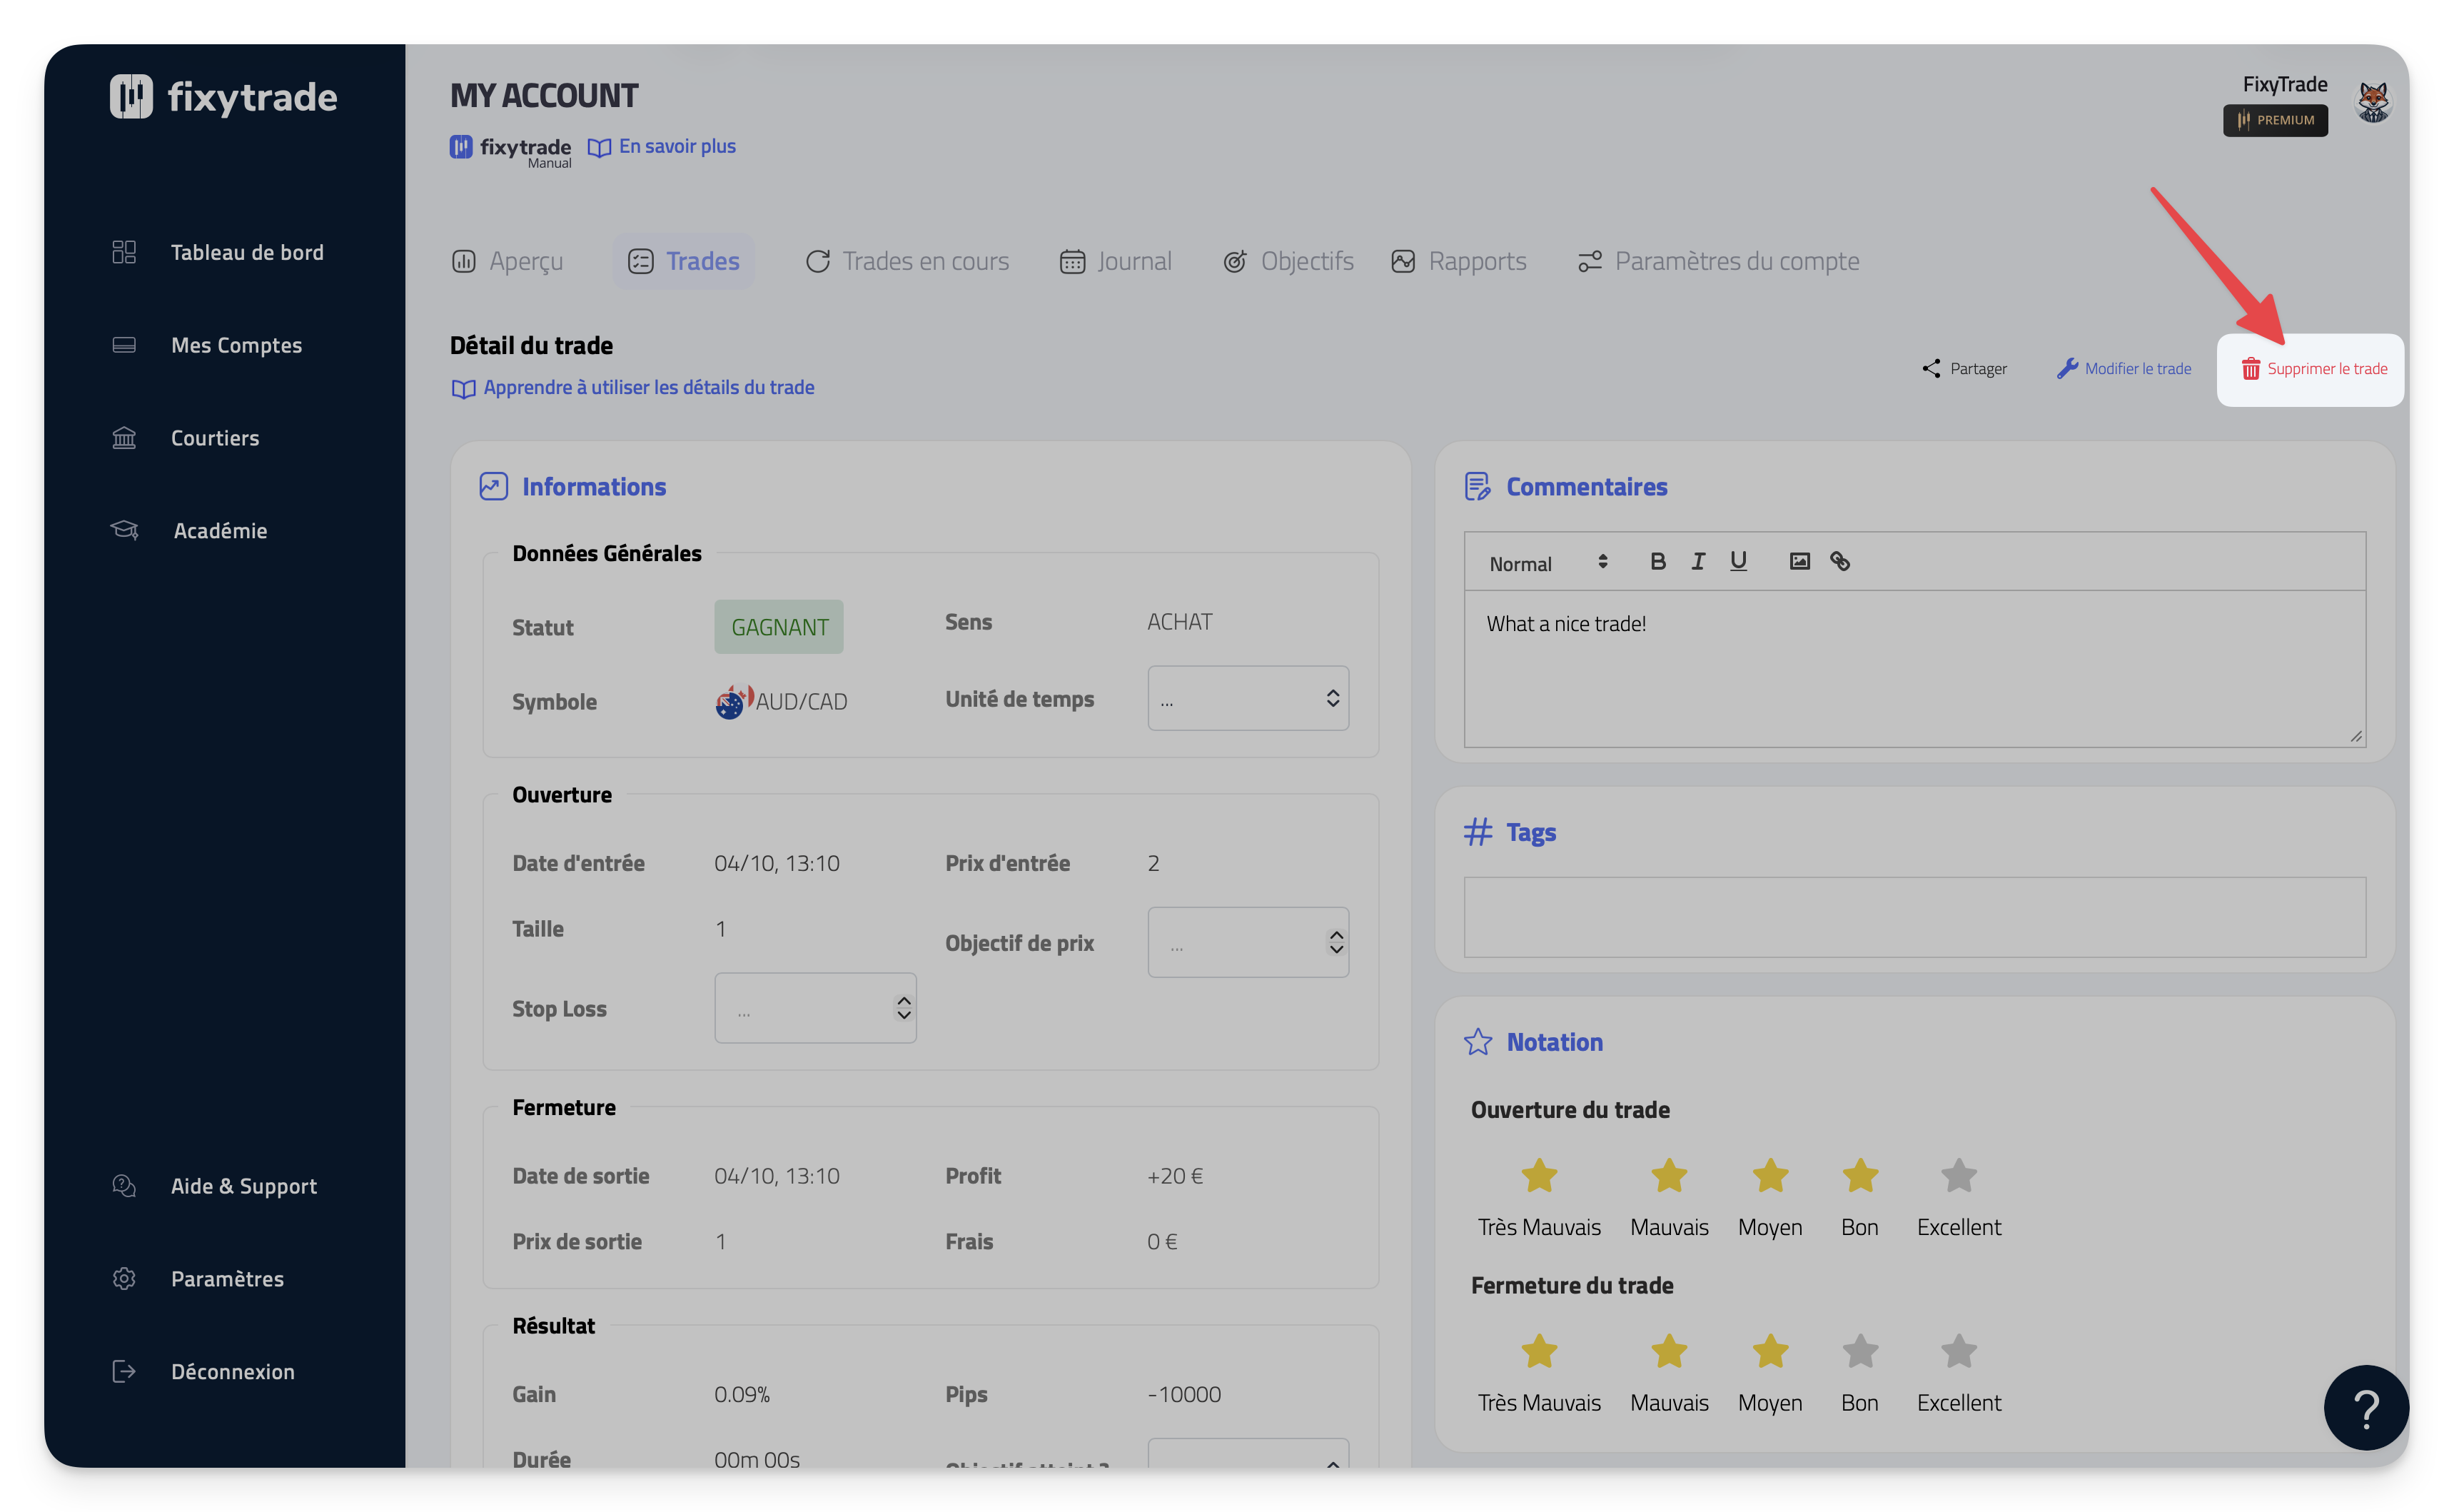
Task: Select Très Mauvais star under Fermeture du trade
Action: 1538,1352
